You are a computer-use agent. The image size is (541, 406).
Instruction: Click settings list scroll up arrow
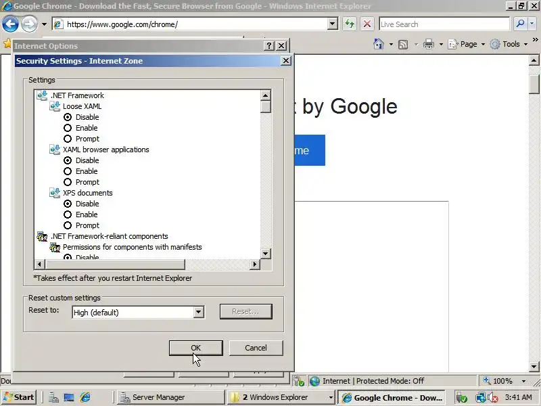pyautogui.click(x=265, y=95)
